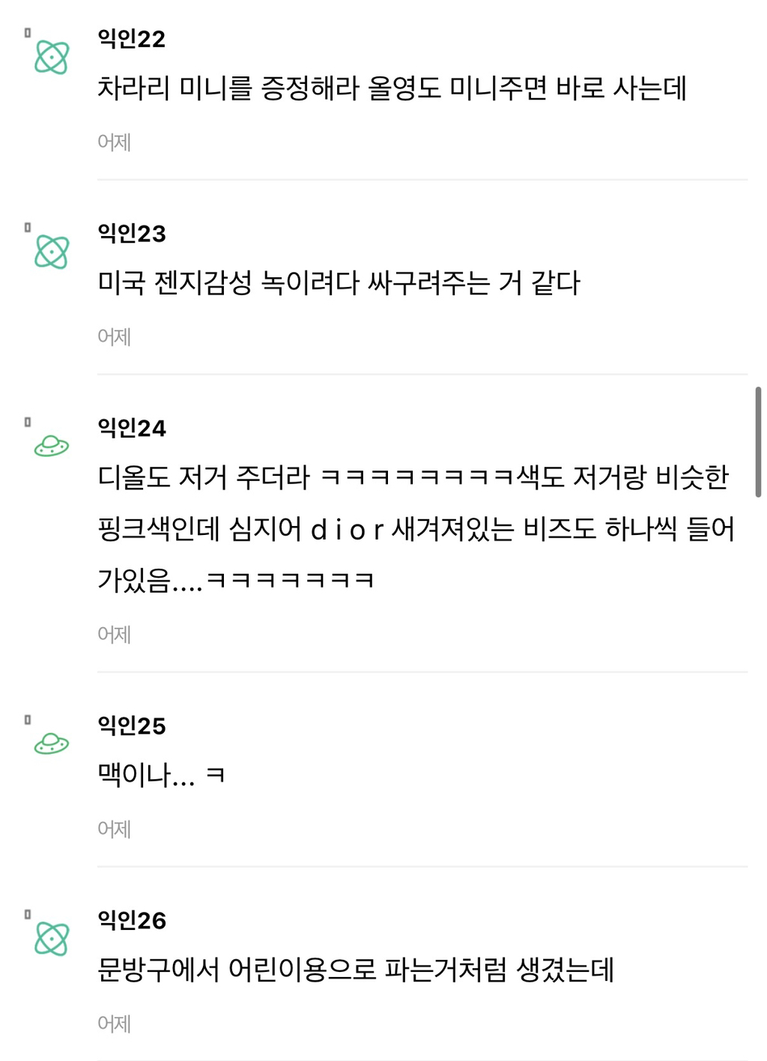Click the atom avatar of 익인23

[52, 252]
